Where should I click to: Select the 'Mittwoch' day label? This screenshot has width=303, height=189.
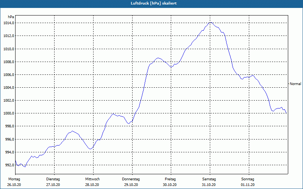pyautogui.click(x=92, y=179)
